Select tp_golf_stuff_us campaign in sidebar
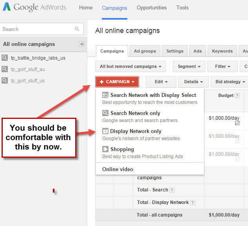Viewport: 248px width, 226px height. point(28,81)
